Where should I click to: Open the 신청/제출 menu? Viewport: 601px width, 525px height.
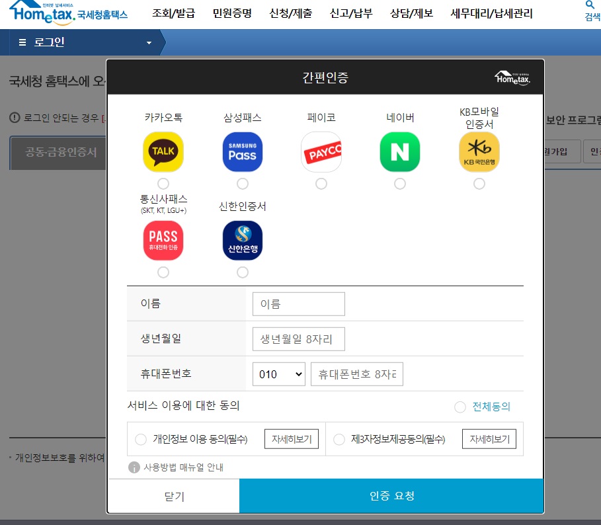pos(290,13)
